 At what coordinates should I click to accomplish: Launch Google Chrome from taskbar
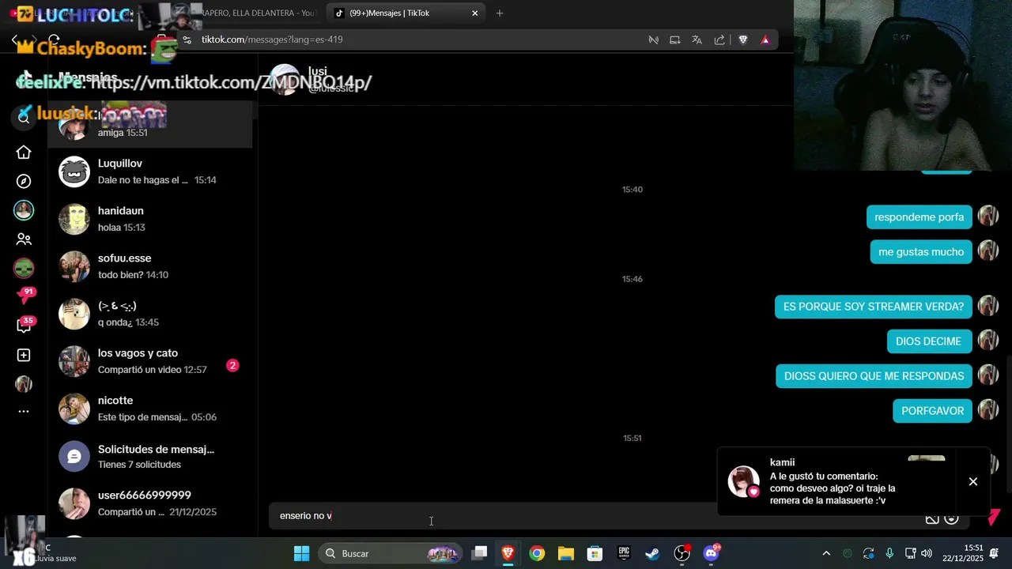point(537,553)
